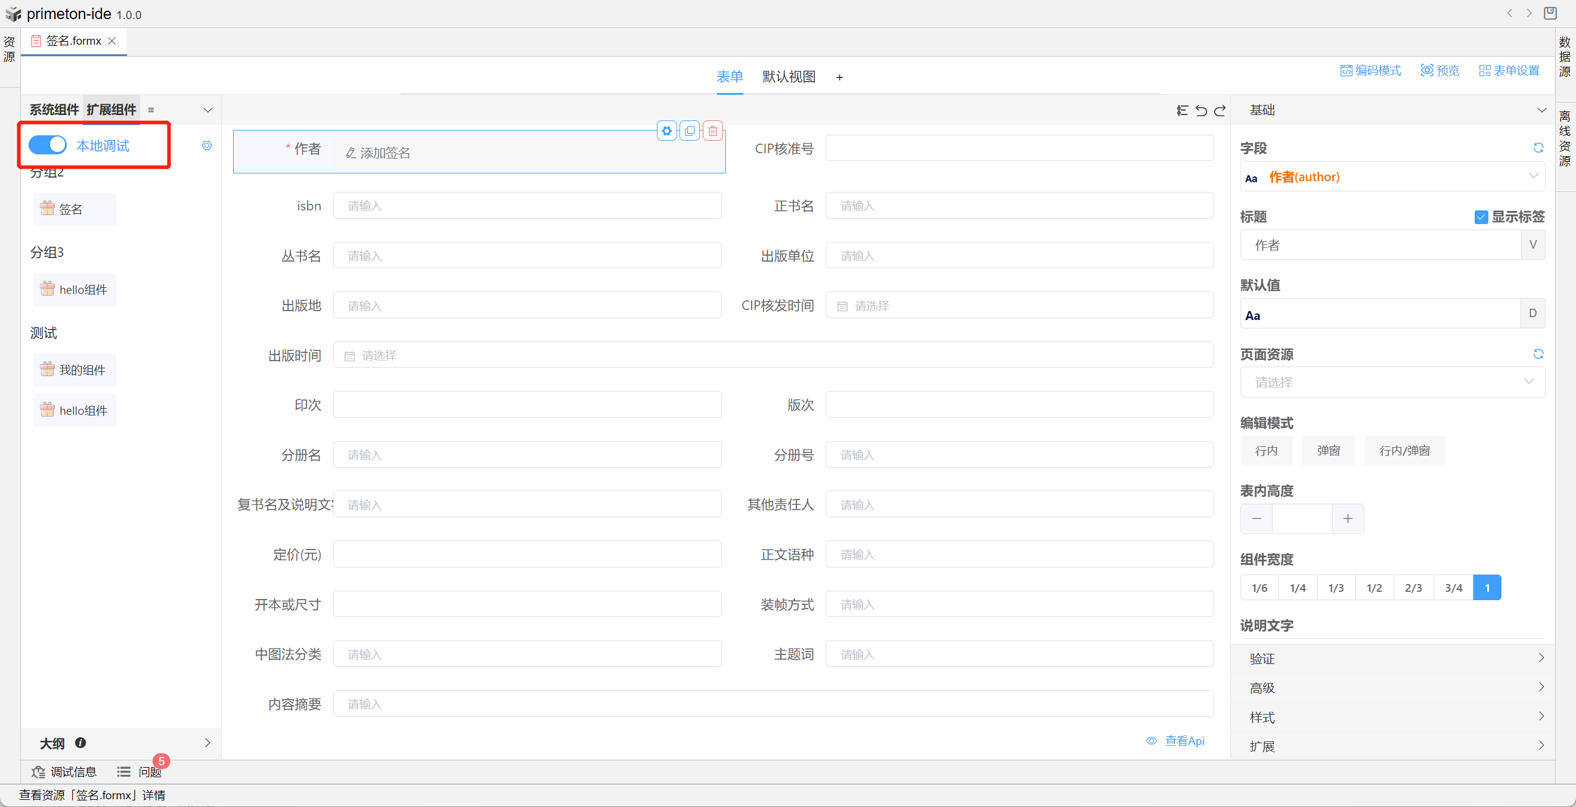Click the 查看Api link

point(1183,741)
